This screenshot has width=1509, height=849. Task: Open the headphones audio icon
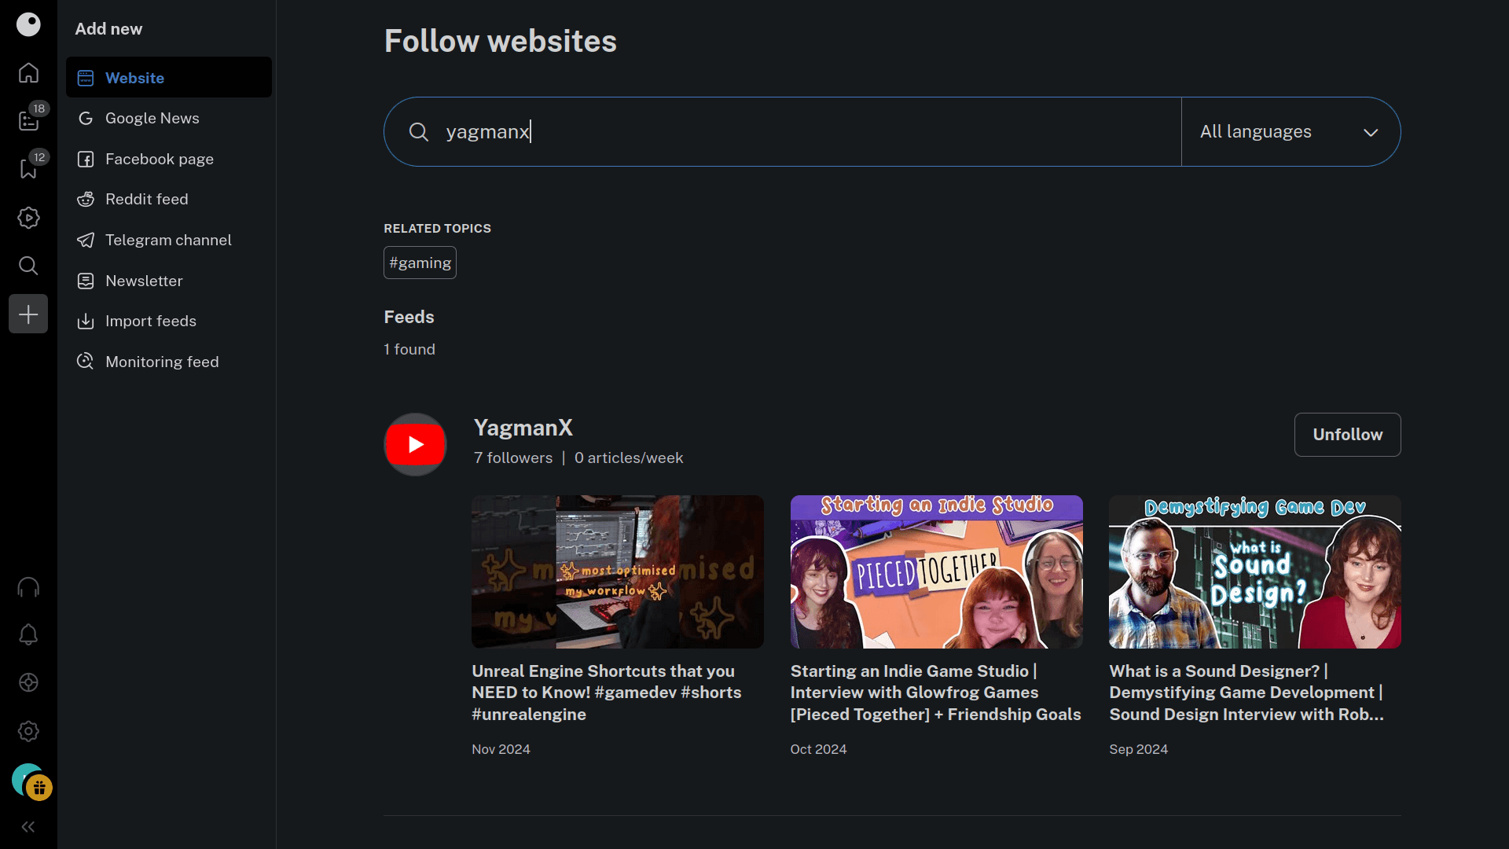28,587
